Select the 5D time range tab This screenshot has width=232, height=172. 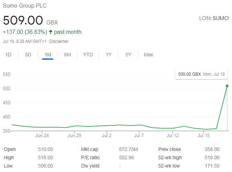click(28, 55)
